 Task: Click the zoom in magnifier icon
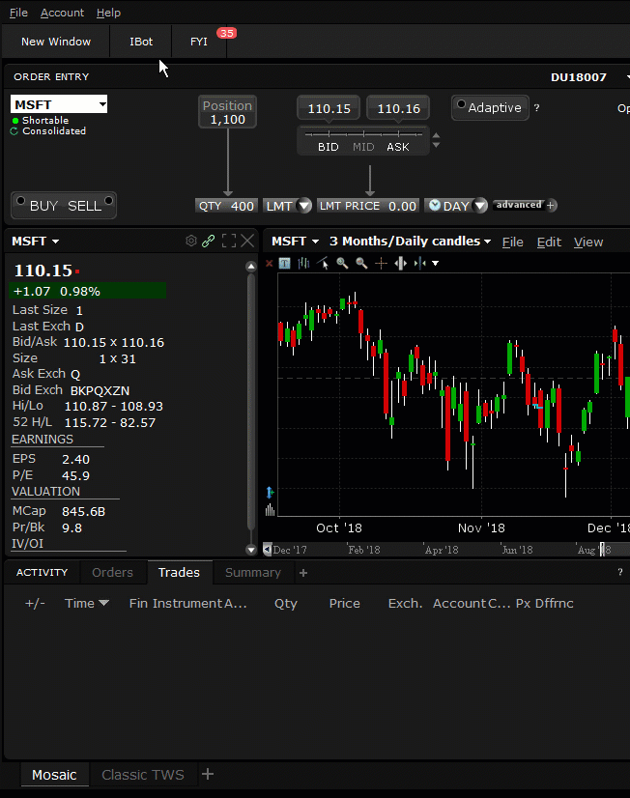pyautogui.click(x=342, y=263)
